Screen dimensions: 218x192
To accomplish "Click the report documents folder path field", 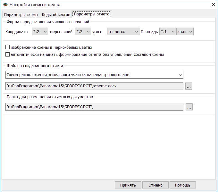I will pos(94,107).
